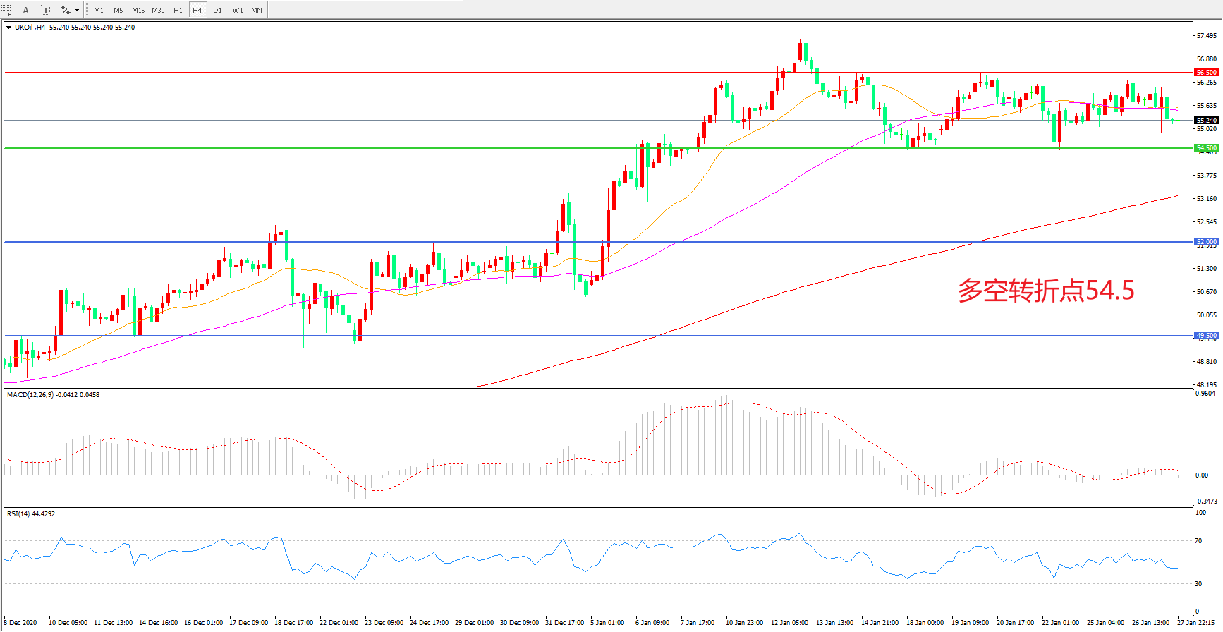
Task: Switch to M1 timeframe
Action: pyautogui.click(x=98, y=10)
